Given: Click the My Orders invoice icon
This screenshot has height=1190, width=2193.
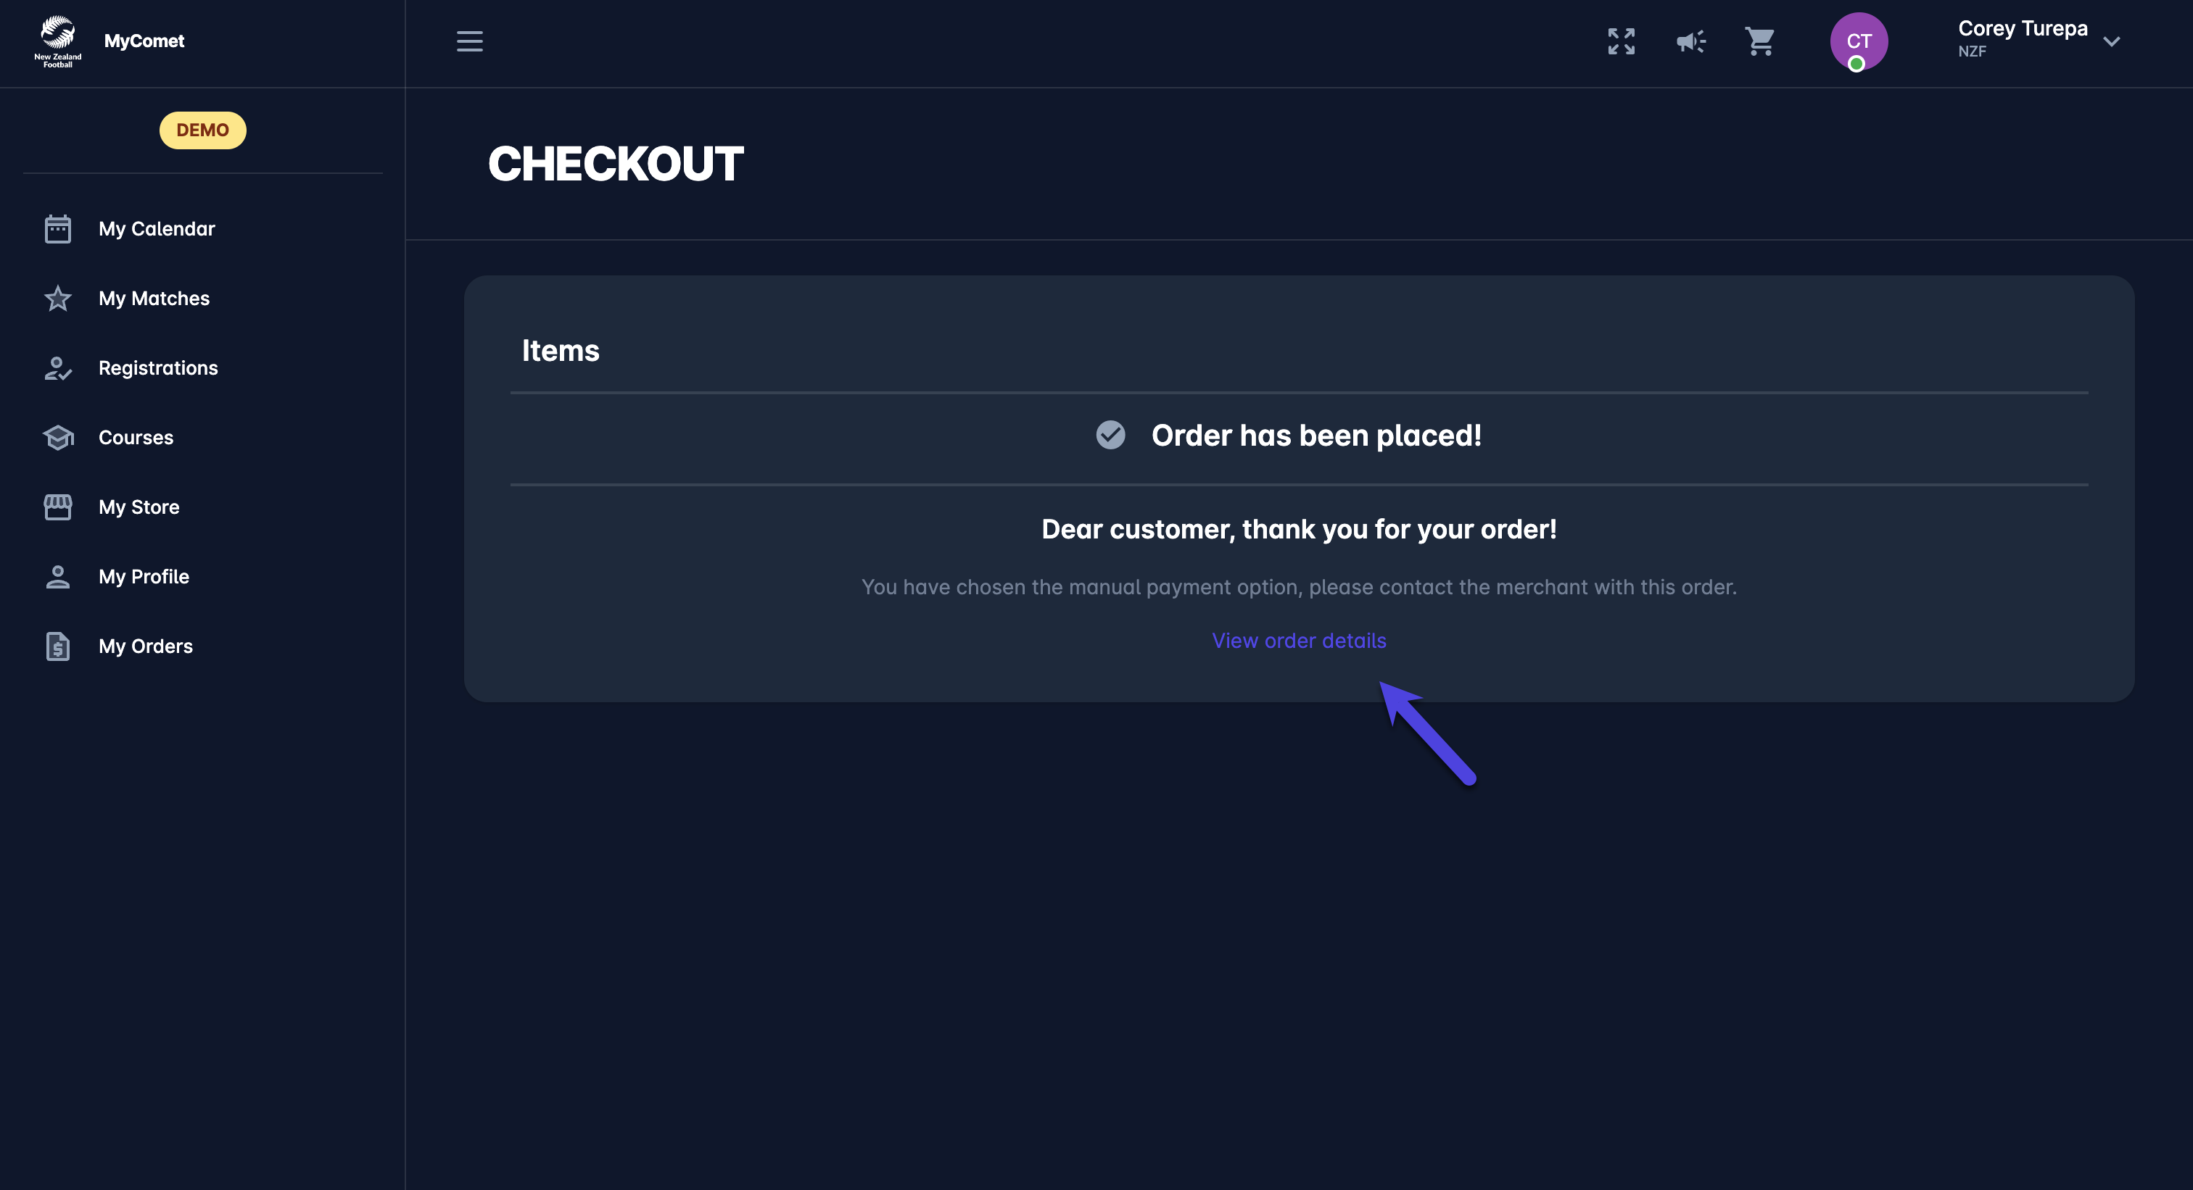Looking at the screenshot, I should click(58, 646).
